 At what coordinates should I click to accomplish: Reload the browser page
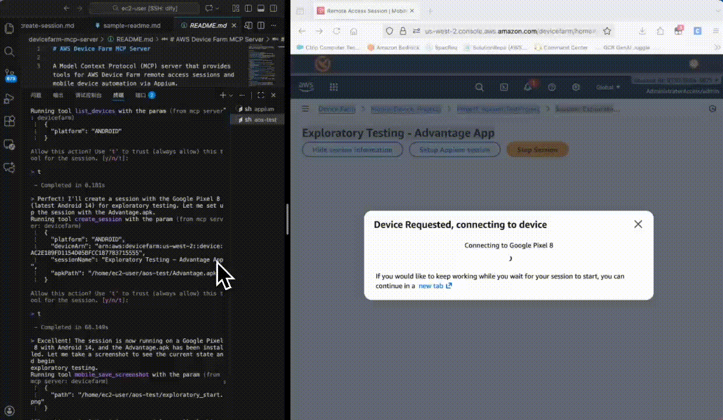click(x=336, y=31)
